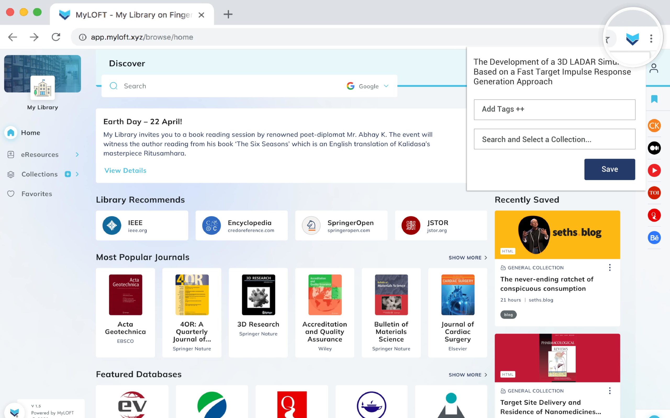Show more Most Popular Journals
Screen dimensions: 670x418
468,258
